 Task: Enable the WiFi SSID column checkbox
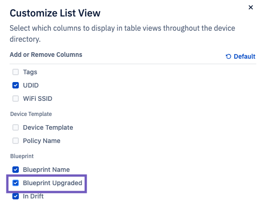[x=16, y=99]
